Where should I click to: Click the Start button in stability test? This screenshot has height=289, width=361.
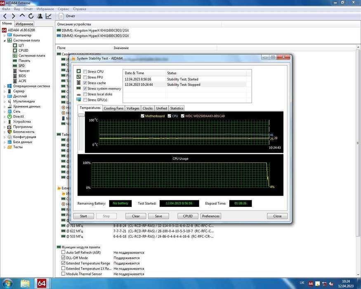tap(84, 216)
